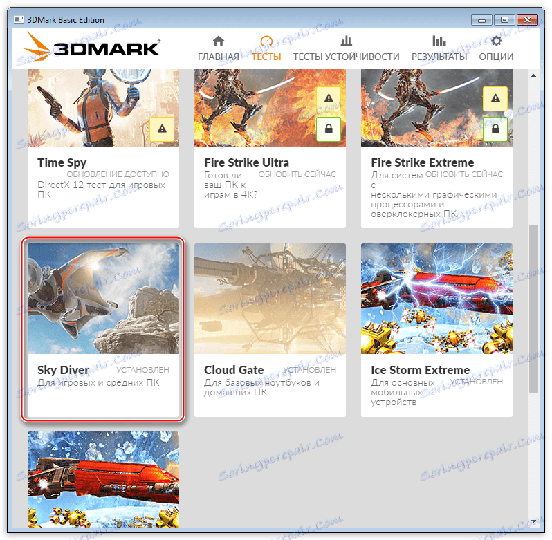The width and height of the screenshot is (552, 540).
Task: Open the Ice Storm Extreme test thumbnail
Action: [x=436, y=299]
